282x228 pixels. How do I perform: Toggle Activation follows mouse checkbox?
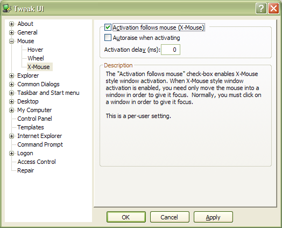pyautogui.click(x=108, y=27)
